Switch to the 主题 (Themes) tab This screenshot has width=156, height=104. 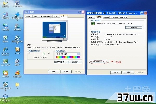28,16
